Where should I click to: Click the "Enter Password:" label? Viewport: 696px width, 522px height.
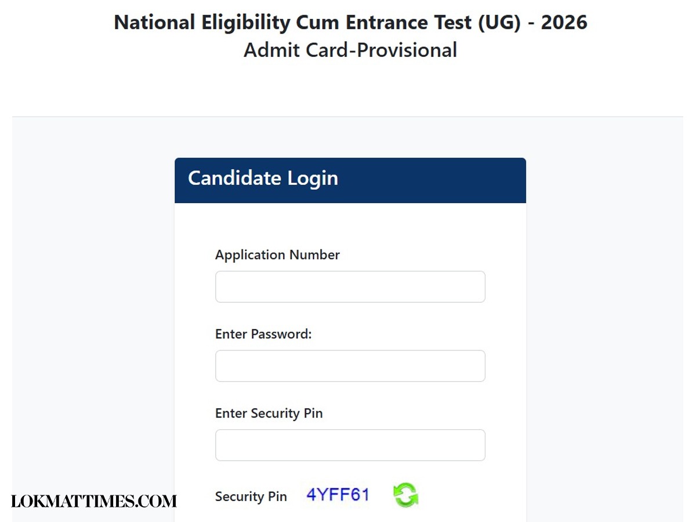click(x=263, y=334)
